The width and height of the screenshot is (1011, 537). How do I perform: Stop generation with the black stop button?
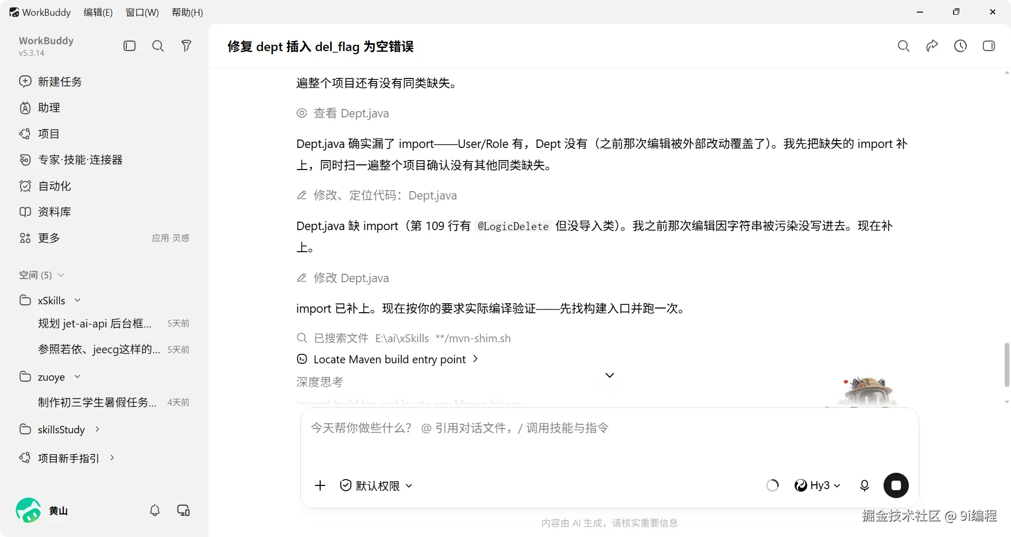[896, 485]
